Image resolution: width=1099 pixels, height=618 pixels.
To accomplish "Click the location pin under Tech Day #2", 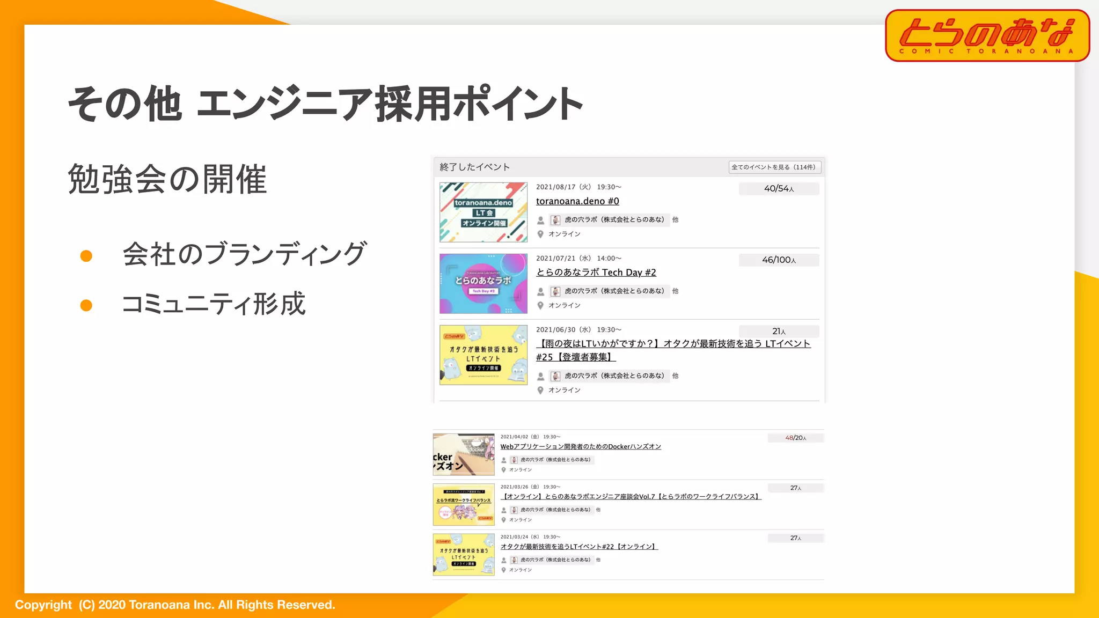I will click(540, 306).
